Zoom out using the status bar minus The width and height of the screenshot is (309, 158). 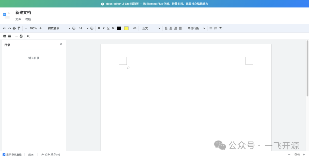[x=289, y=155]
